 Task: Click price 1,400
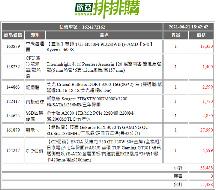click(208, 67)
